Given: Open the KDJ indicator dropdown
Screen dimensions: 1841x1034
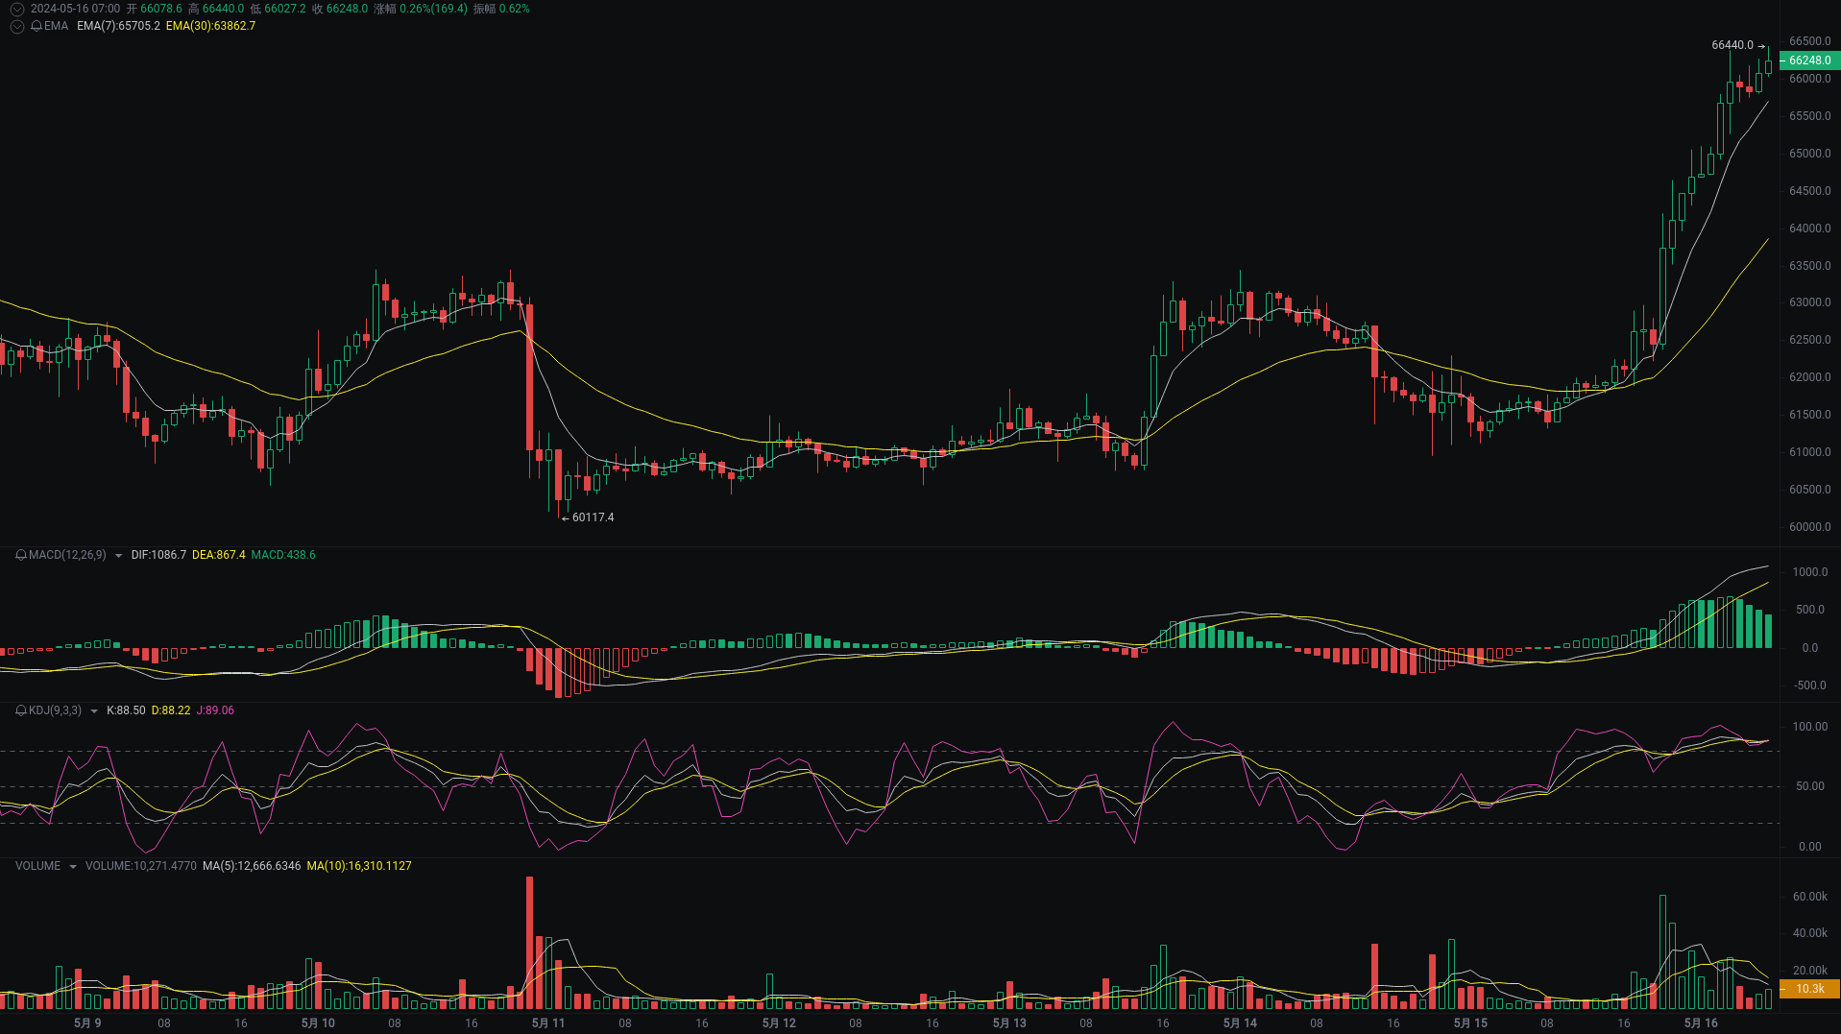Looking at the screenshot, I should coord(93,710).
